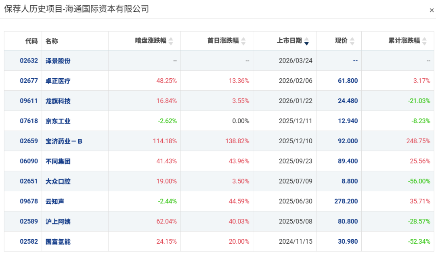The height and width of the screenshot is (253, 436).
Task: Click stock code 02651
Action: [29, 182]
